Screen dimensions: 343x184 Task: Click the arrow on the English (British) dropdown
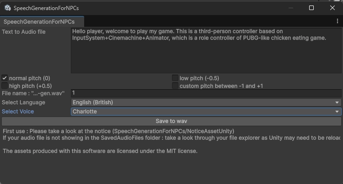(337, 102)
